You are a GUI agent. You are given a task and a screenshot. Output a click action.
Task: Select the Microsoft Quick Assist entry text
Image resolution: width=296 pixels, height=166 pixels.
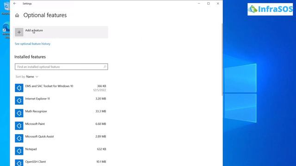tap(39, 136)
